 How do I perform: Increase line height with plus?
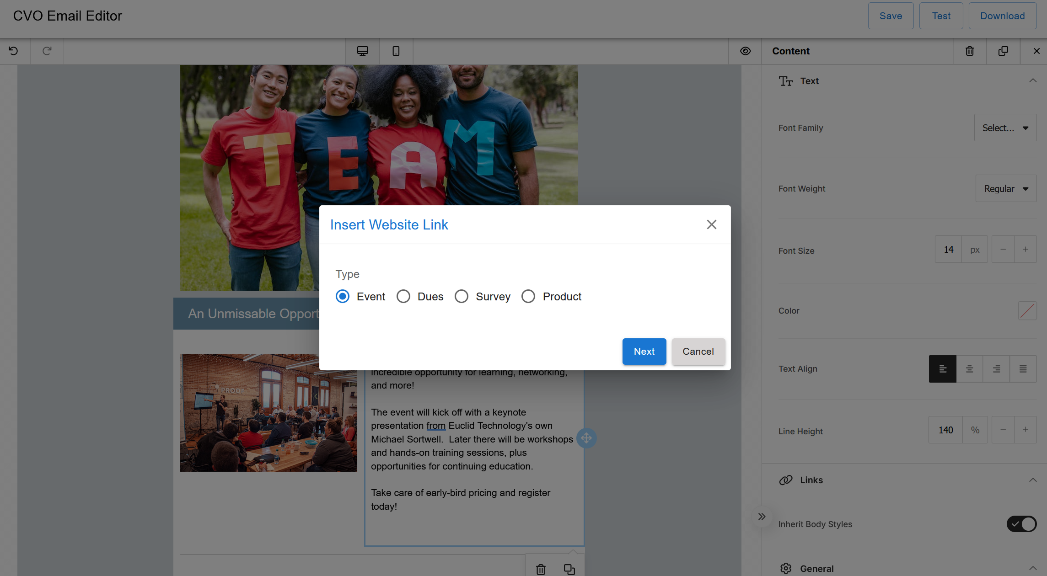click(1025, 430)
